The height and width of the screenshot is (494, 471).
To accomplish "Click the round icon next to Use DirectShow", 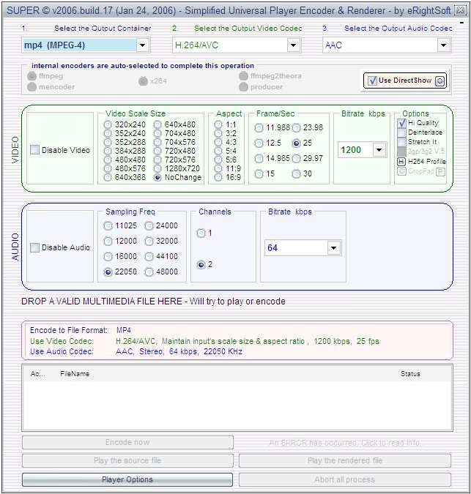I will (440, 81).
